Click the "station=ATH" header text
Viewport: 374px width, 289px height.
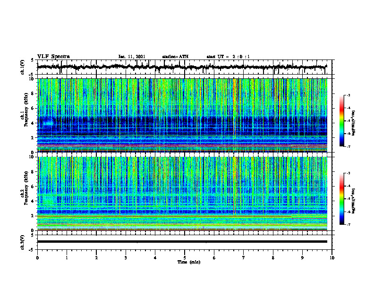tap(175, 57)
